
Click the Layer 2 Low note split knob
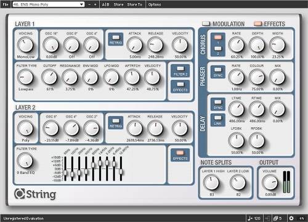(238, 183)
